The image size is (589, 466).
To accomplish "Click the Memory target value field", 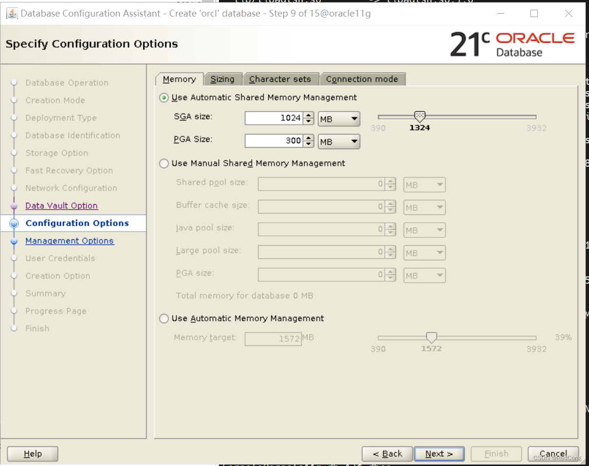I will tap(273, 338).
